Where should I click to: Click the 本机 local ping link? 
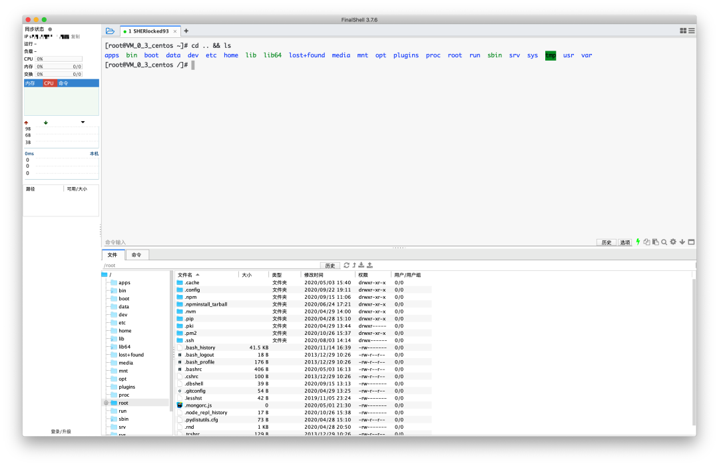pyautogui.click(x=94, y=154)
